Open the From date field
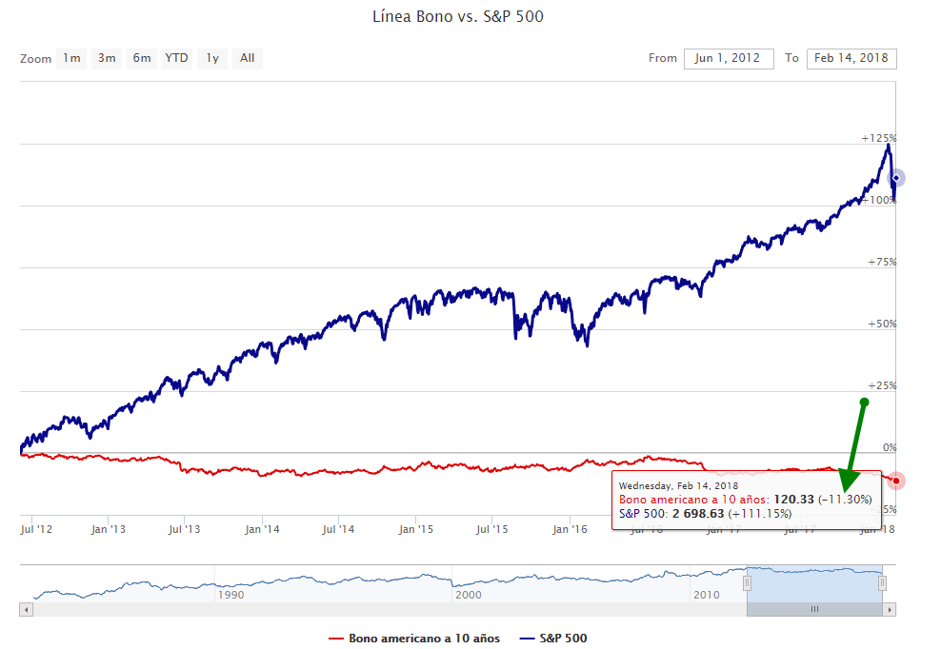Viewport: 941px width, 649px height. tap(727, 58)
